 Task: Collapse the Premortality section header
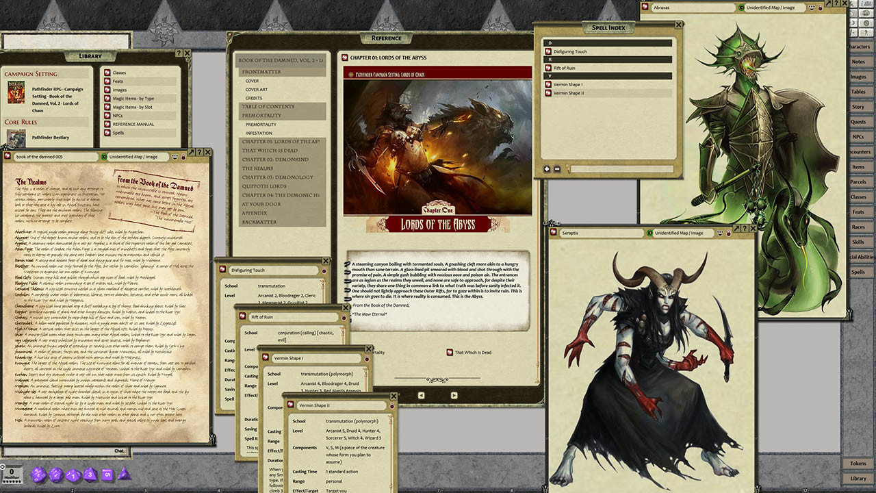pyautogui.click(x=261, y=116)
